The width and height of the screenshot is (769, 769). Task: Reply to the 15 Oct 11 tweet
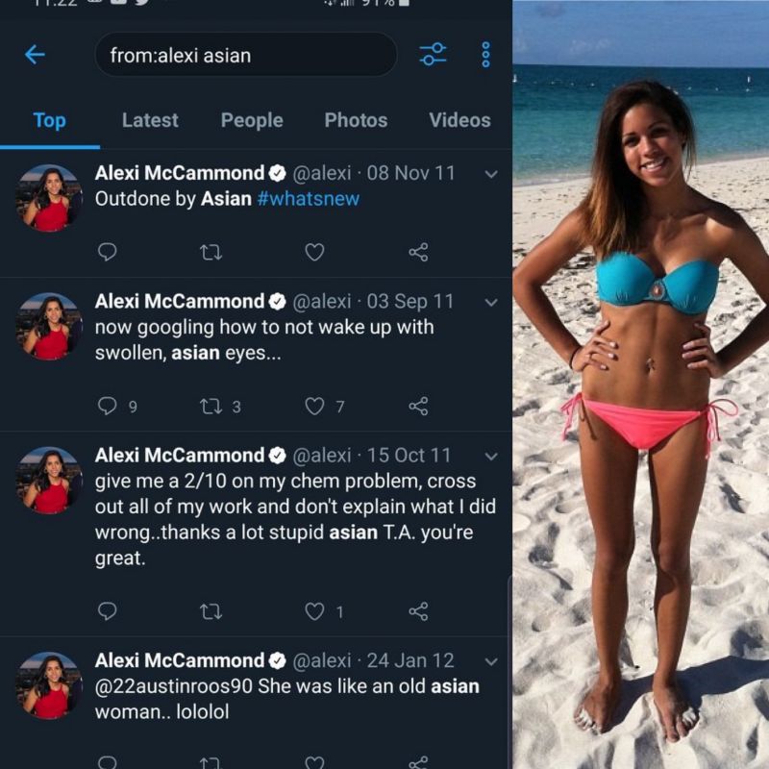coord(108,611)
